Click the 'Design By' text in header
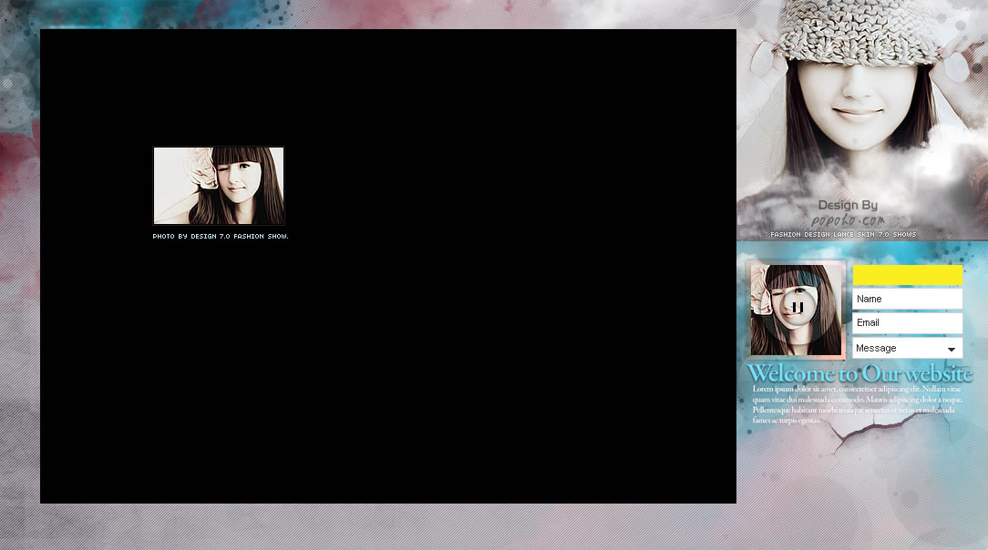Image resolution: width=988 pixels, height=550 pixels. tap(848, 206)
